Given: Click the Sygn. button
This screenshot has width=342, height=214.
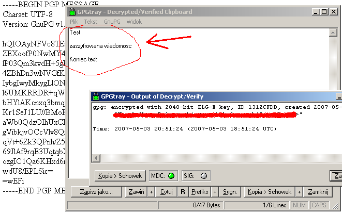Looking at the screenshot, I should 230,192.
